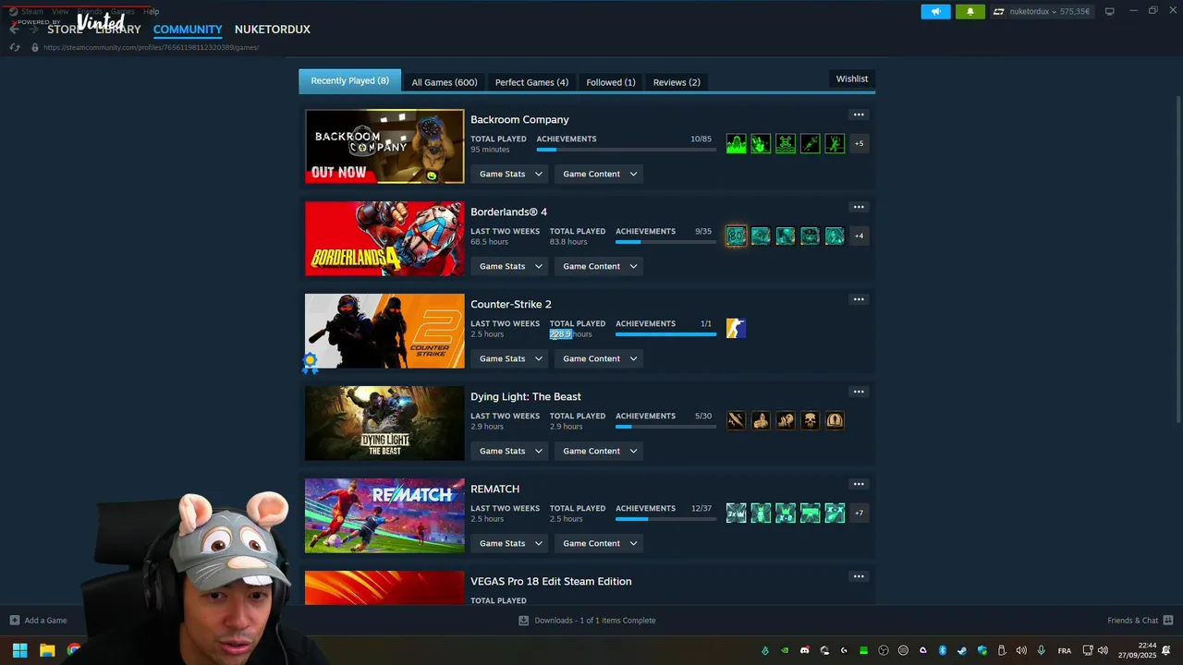Viewport: 1183px width, 665px height.
Task: Open the REMATCH title link
Action: click(494, 489)
